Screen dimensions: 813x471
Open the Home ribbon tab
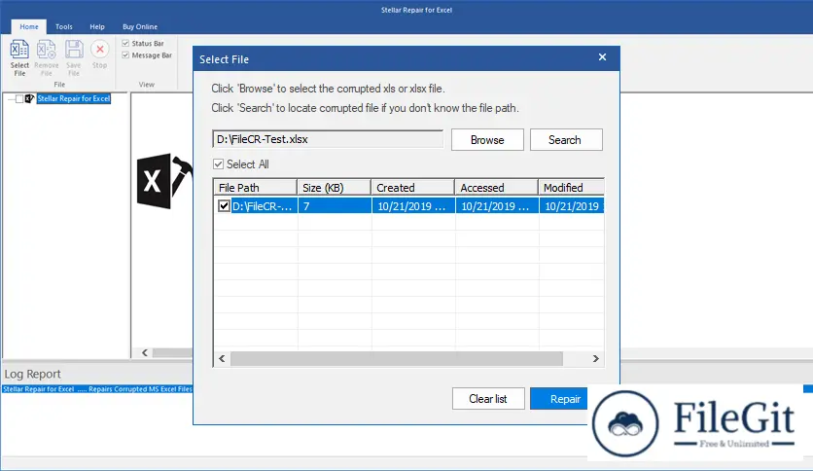29,26
